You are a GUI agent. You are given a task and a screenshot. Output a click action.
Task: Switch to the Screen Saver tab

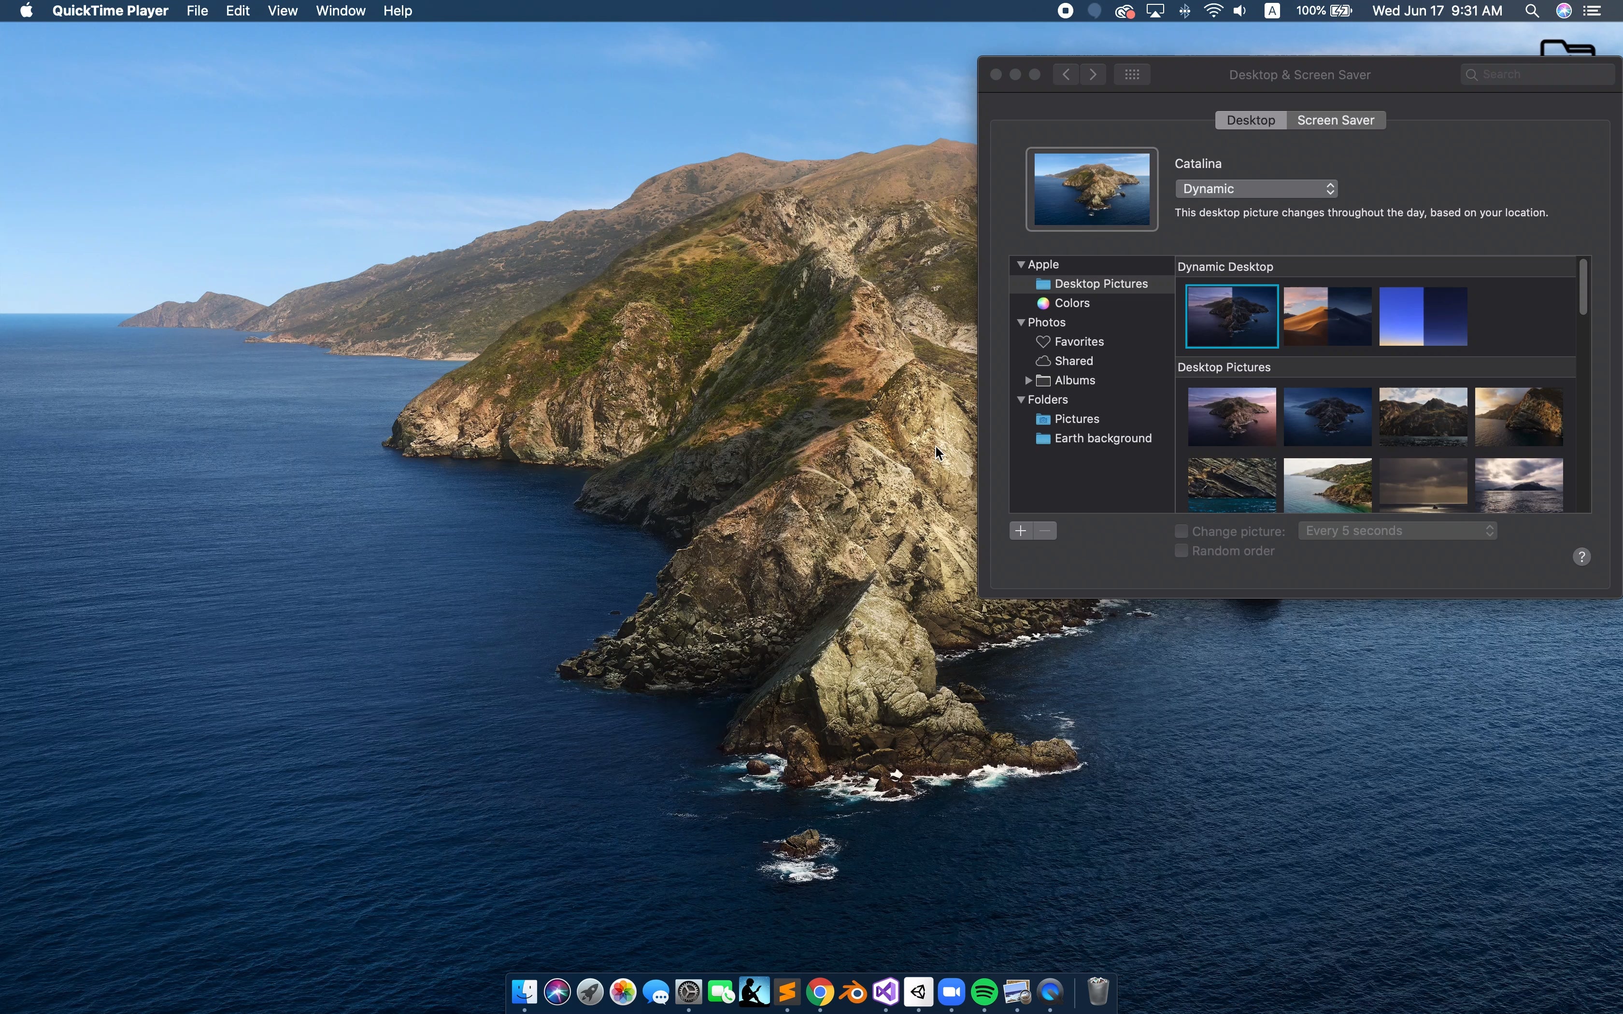tap(1336, 119)
